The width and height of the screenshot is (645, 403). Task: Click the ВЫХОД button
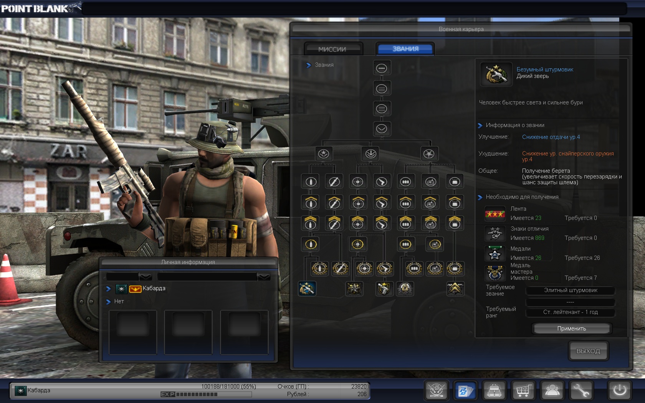588,351
